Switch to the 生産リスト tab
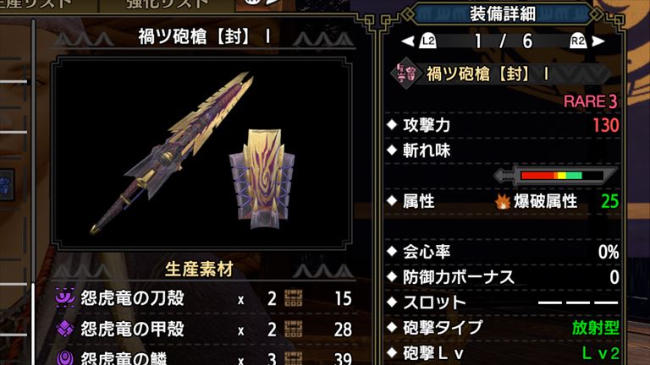 click(x=41, y=5)
